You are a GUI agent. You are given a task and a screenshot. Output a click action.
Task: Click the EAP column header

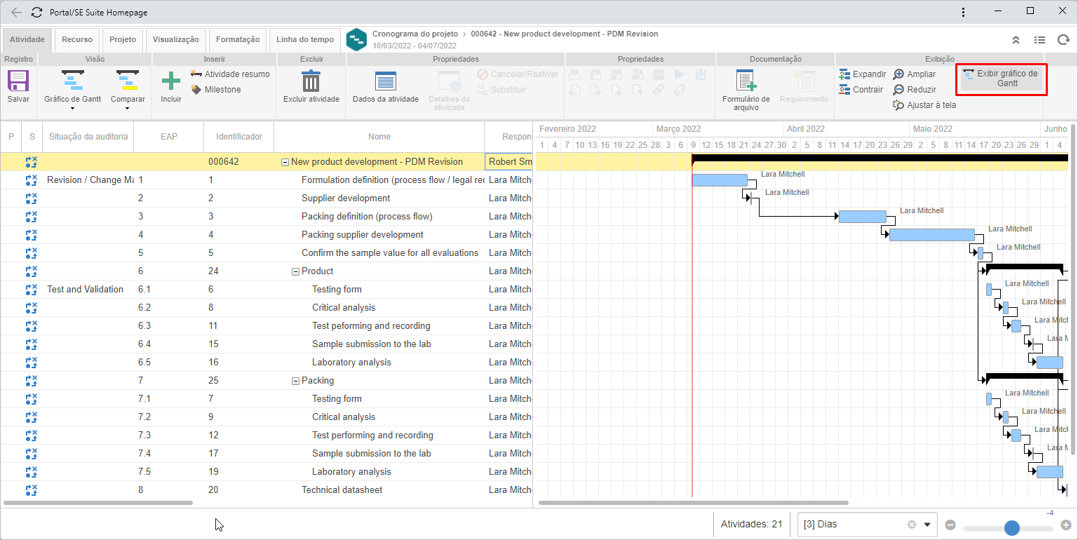169,137
